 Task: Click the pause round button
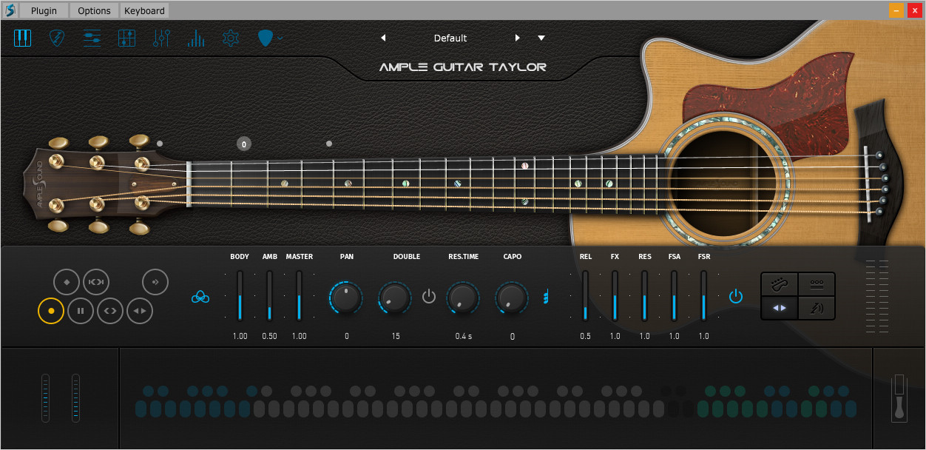[81, 311]
